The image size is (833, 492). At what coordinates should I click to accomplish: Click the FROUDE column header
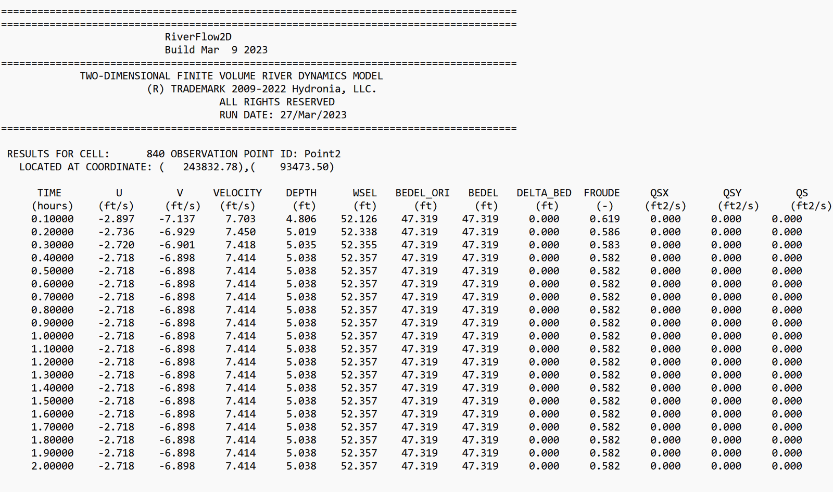click(x=601, y=193)
